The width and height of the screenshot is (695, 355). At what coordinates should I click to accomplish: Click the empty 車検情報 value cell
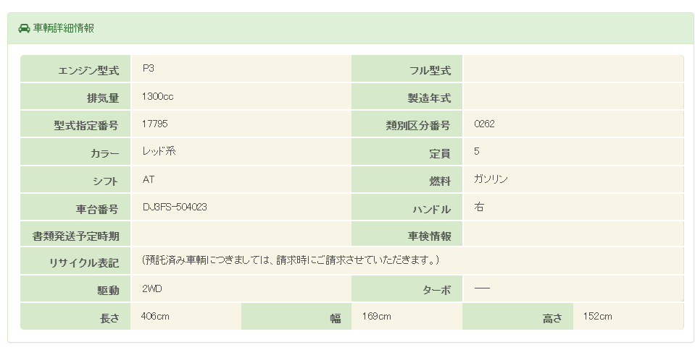pos(573,234)
